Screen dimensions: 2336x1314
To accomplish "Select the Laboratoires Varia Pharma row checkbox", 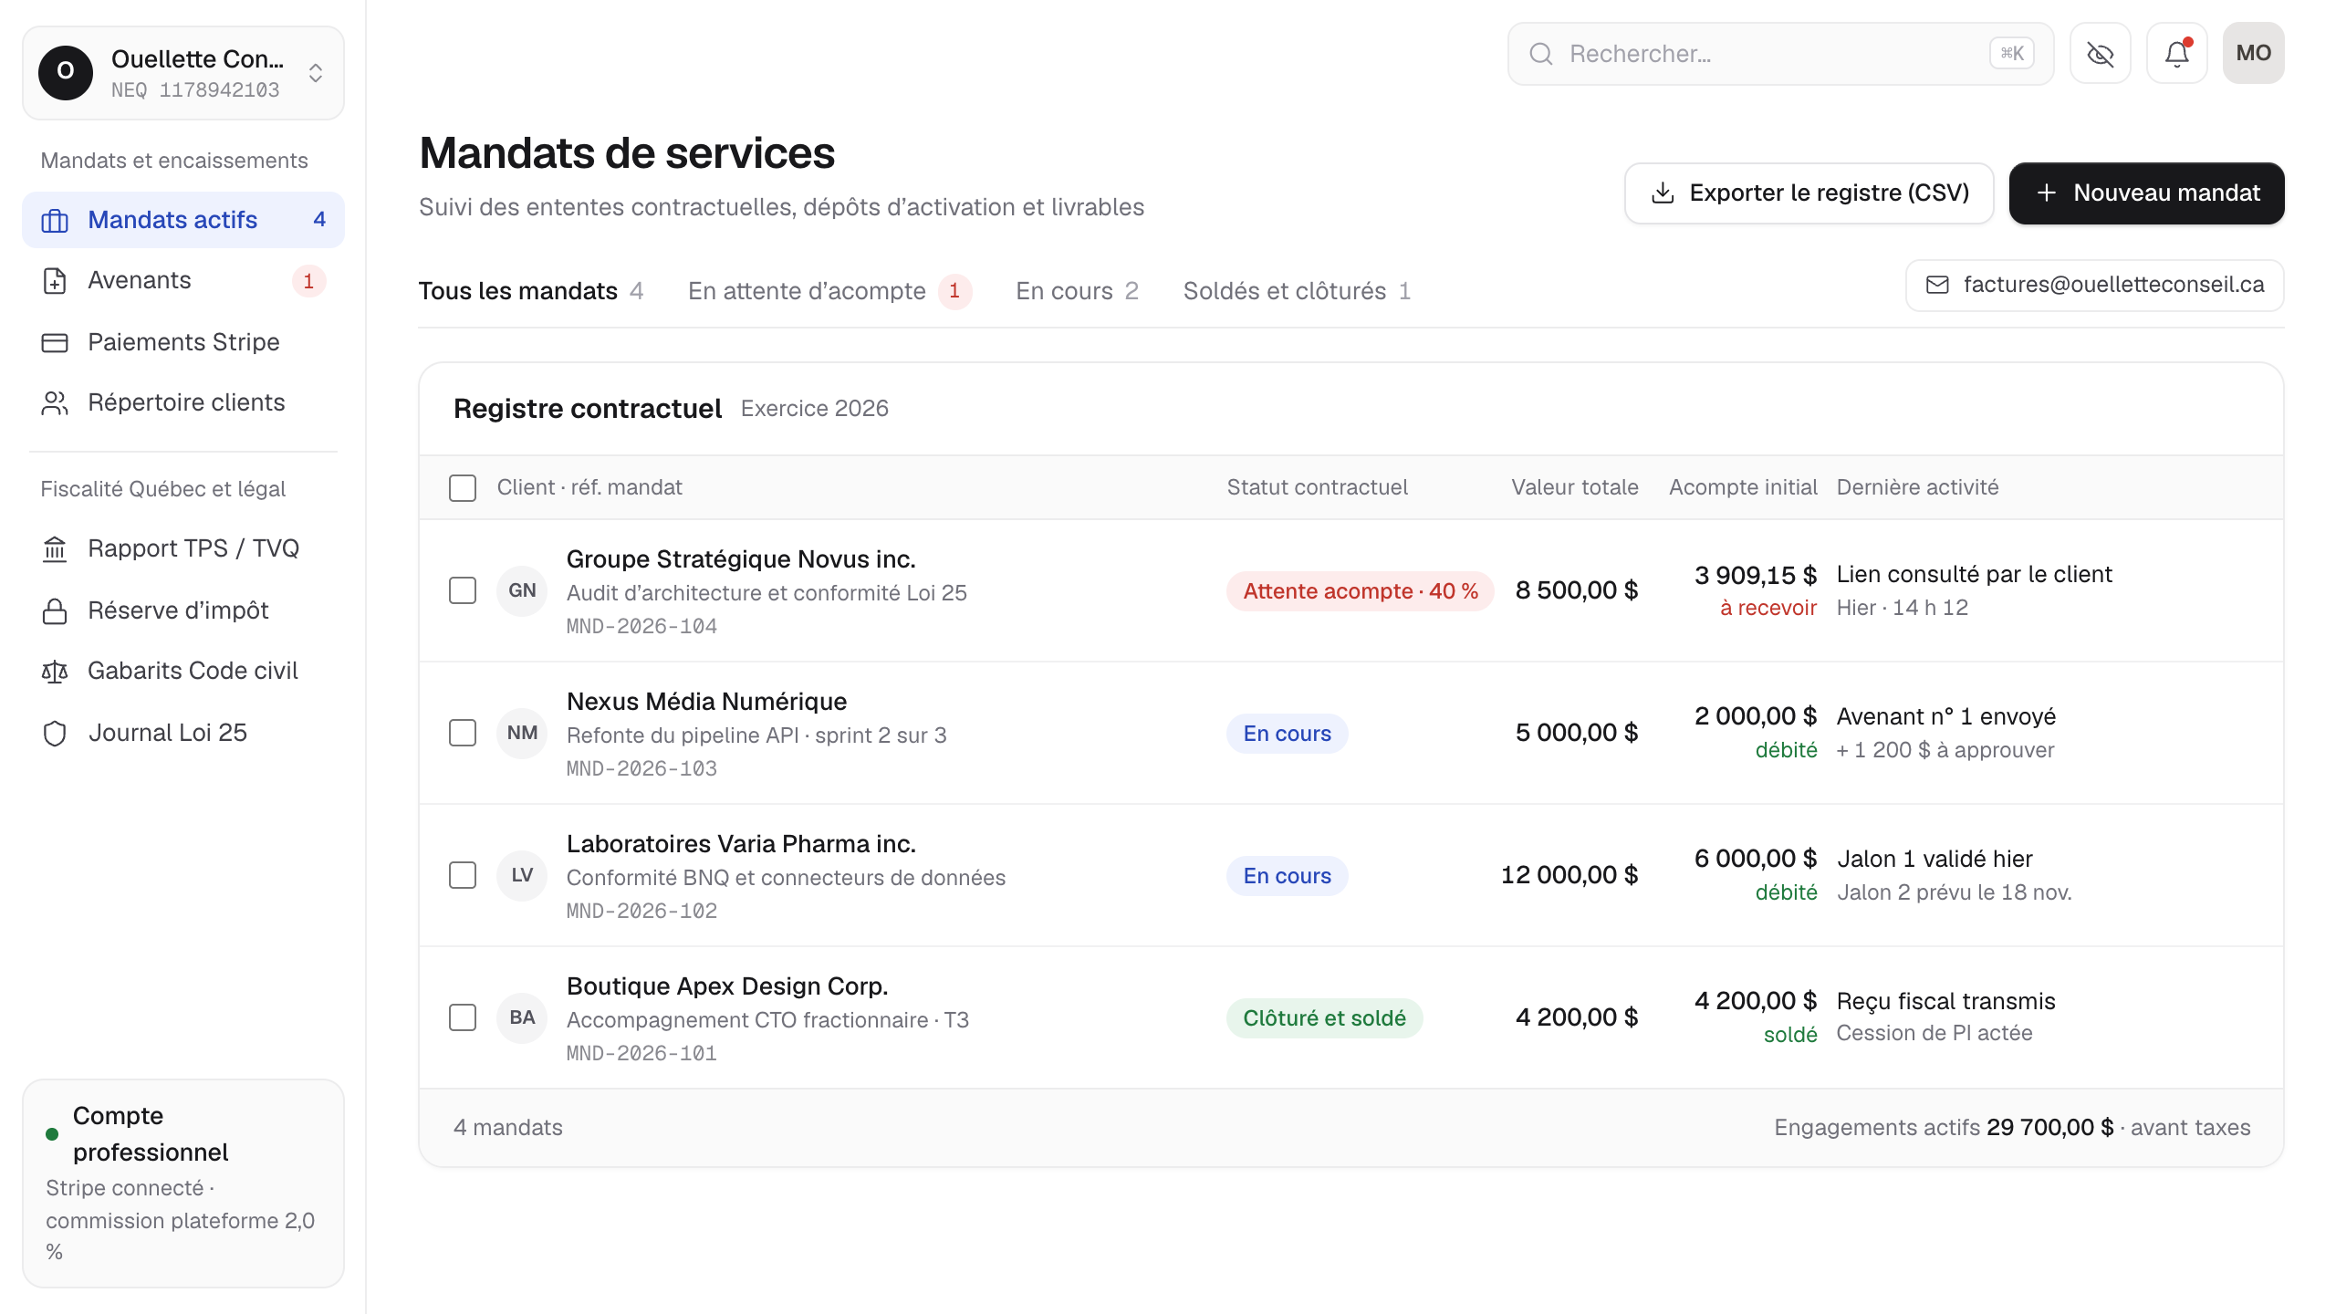I will (463, 875).
